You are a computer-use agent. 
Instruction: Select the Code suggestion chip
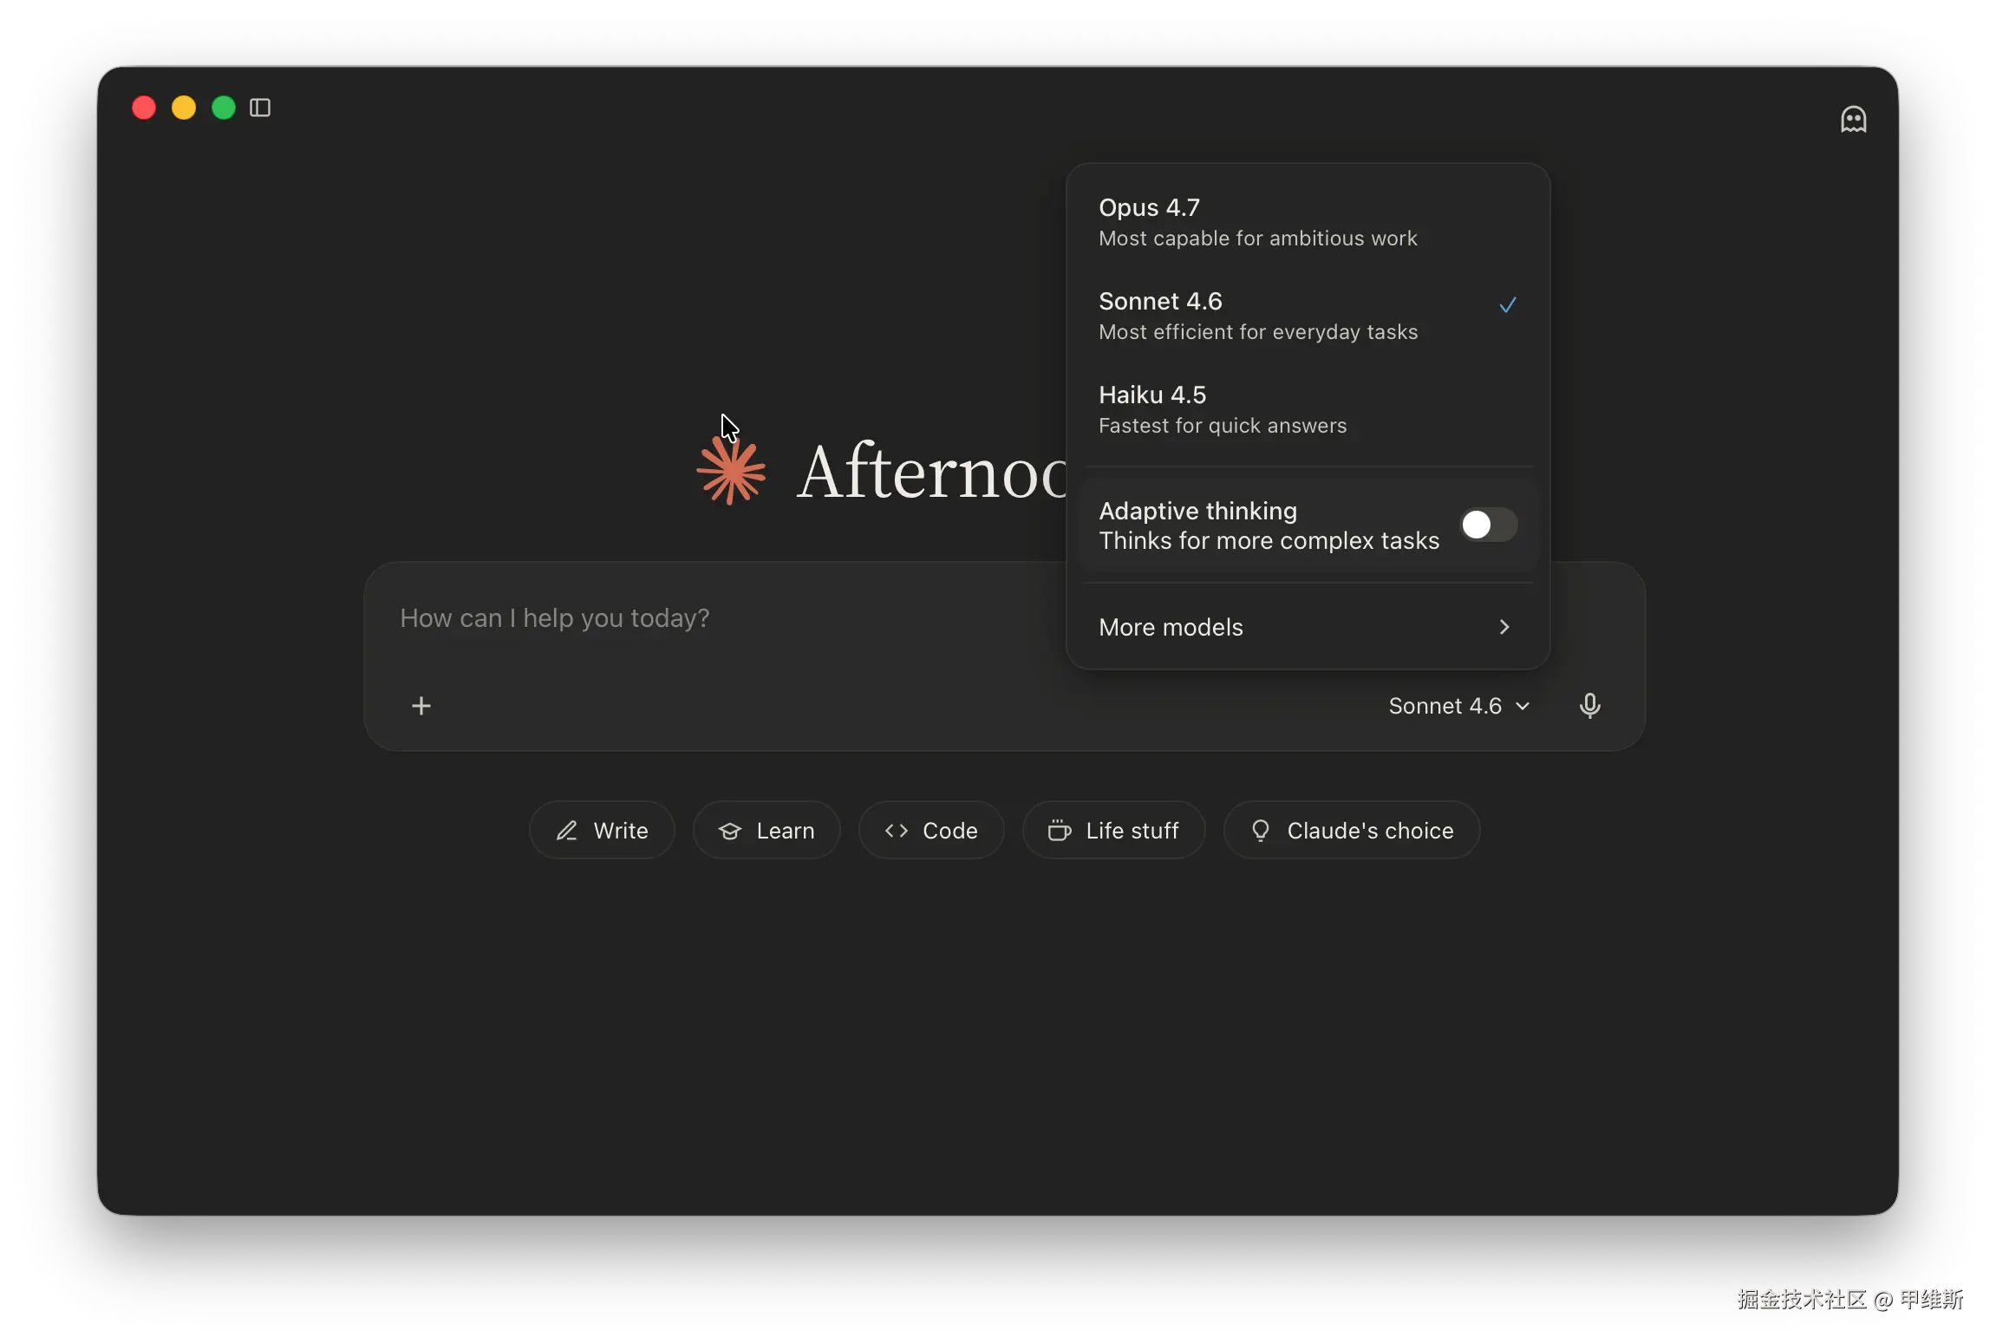[931, 830]
